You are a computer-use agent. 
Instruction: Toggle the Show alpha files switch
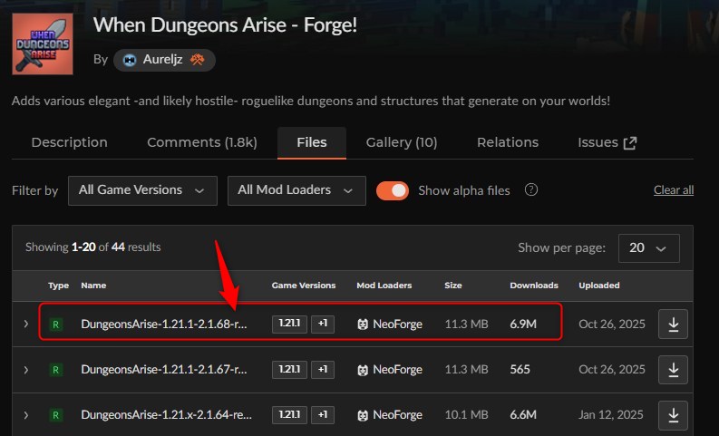click(393, 190)
